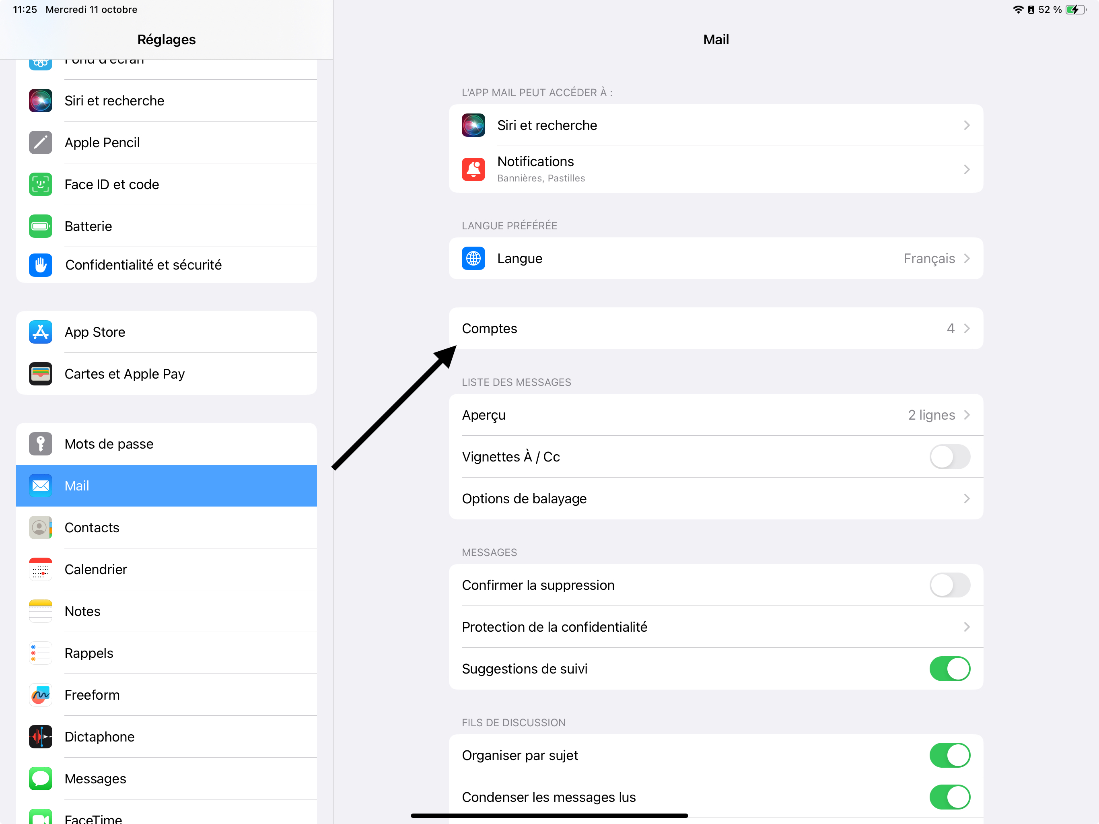1099x824 pixels.
Task: Tap the Mail envelope icon in sidebar
Action: click(x=41, y=486)
